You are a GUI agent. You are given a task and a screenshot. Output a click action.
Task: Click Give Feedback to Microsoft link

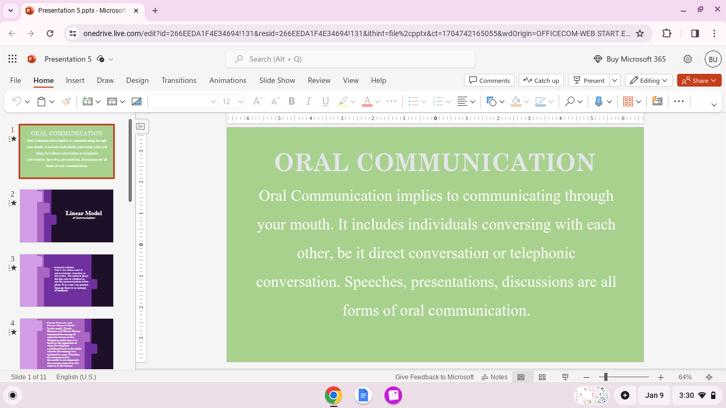[434, 377]
